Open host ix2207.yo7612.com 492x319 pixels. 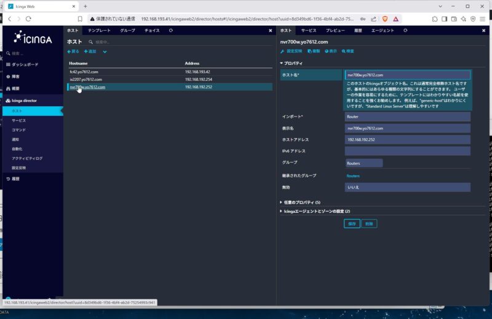tap(85, 80)
